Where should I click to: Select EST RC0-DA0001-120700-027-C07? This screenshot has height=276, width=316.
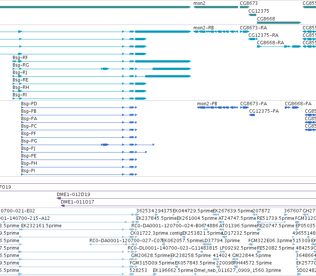pos(126,241)
